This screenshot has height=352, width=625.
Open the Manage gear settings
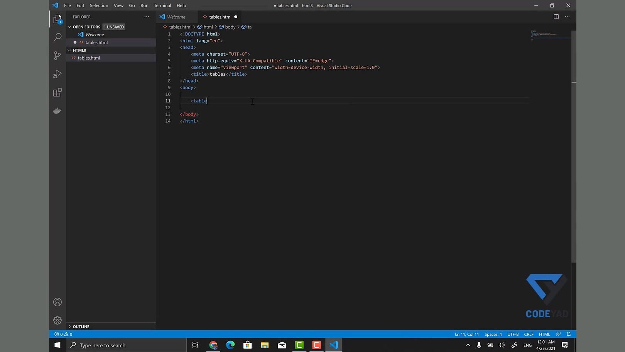57,320
